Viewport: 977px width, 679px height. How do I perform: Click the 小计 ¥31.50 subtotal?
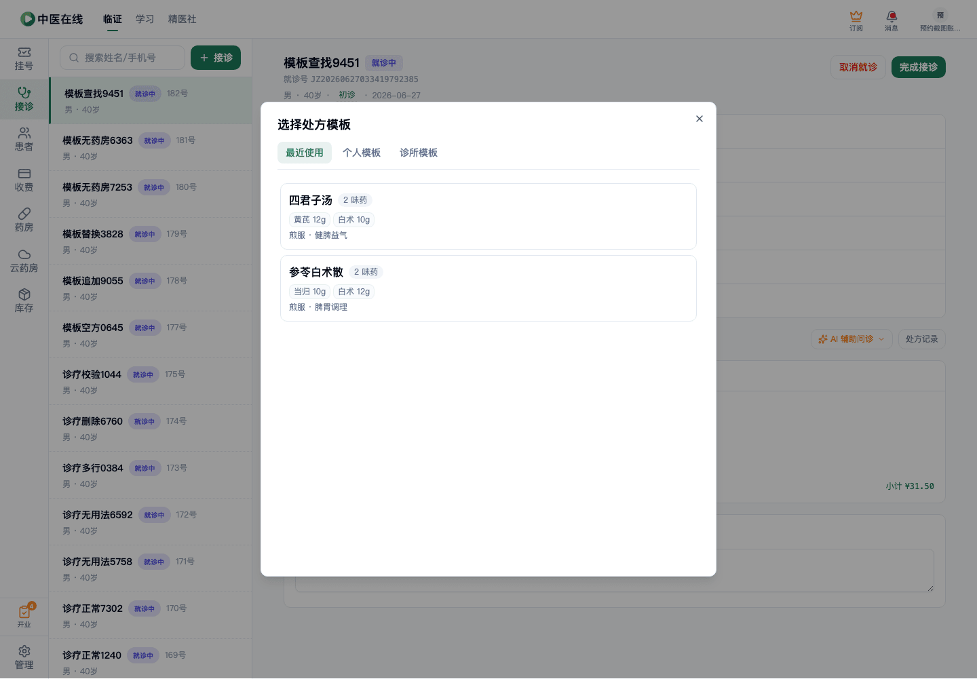coord(910,486)
